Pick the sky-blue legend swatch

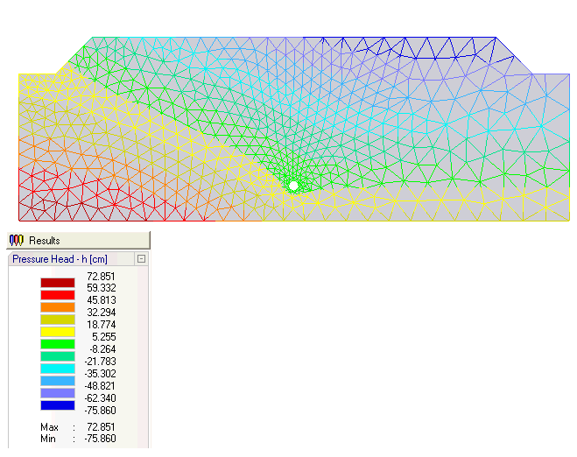point(58,381)
